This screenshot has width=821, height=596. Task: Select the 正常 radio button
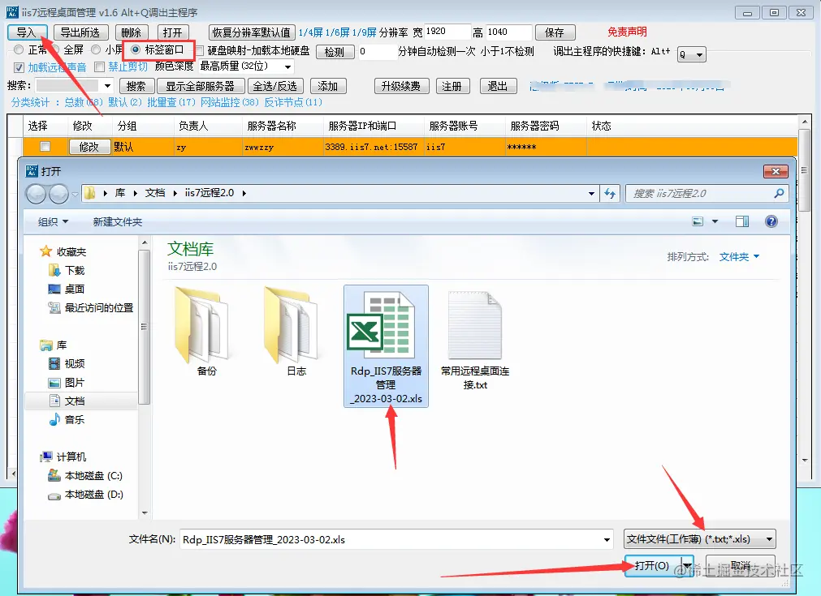coord(19,49)
